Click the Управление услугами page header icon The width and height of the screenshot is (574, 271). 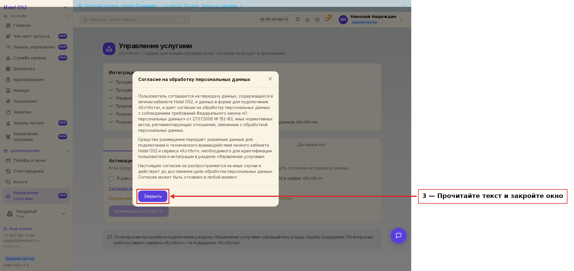tap(109, 49)
